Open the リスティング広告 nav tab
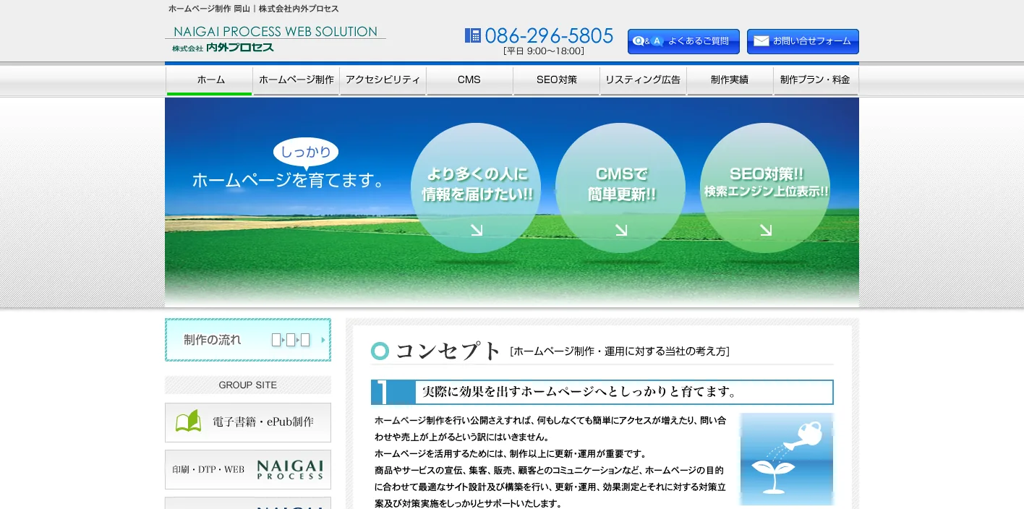 click(x=643, y=80)
